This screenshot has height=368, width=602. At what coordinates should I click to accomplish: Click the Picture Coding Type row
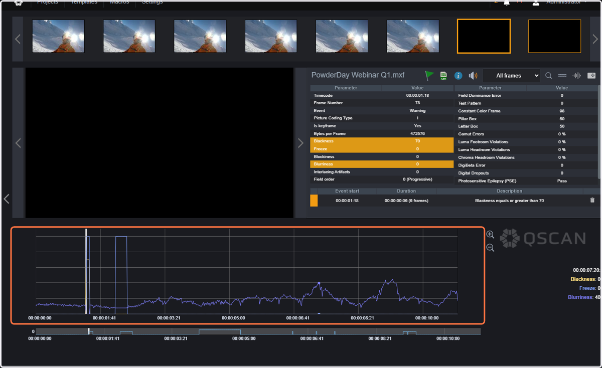tap(382, 118)
